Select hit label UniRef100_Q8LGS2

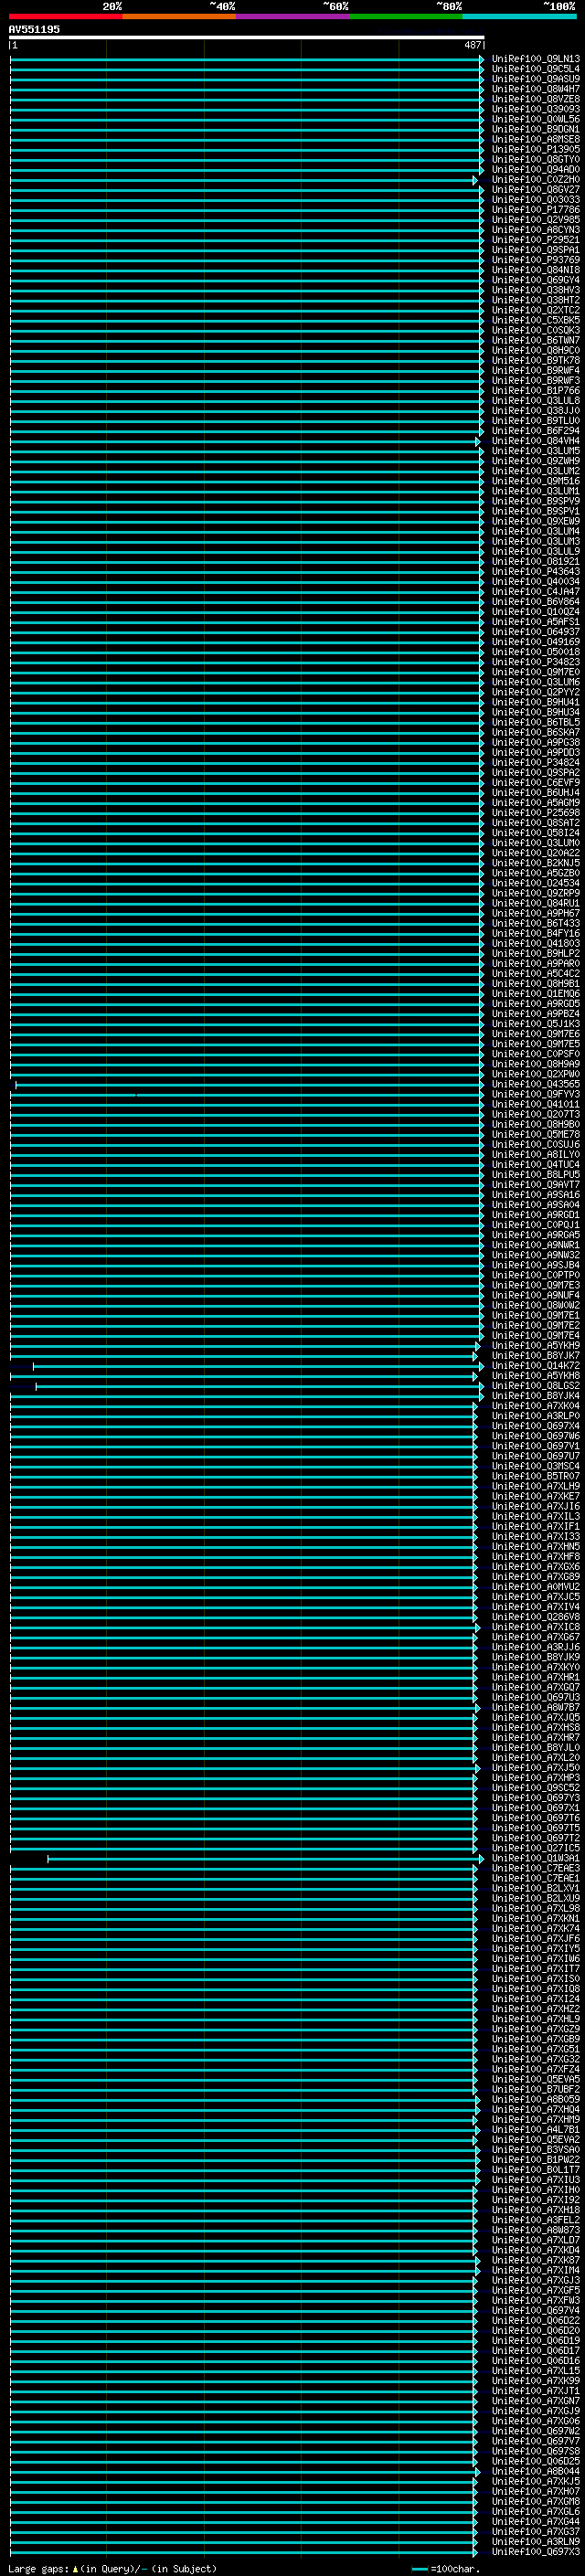(535, 1386)
